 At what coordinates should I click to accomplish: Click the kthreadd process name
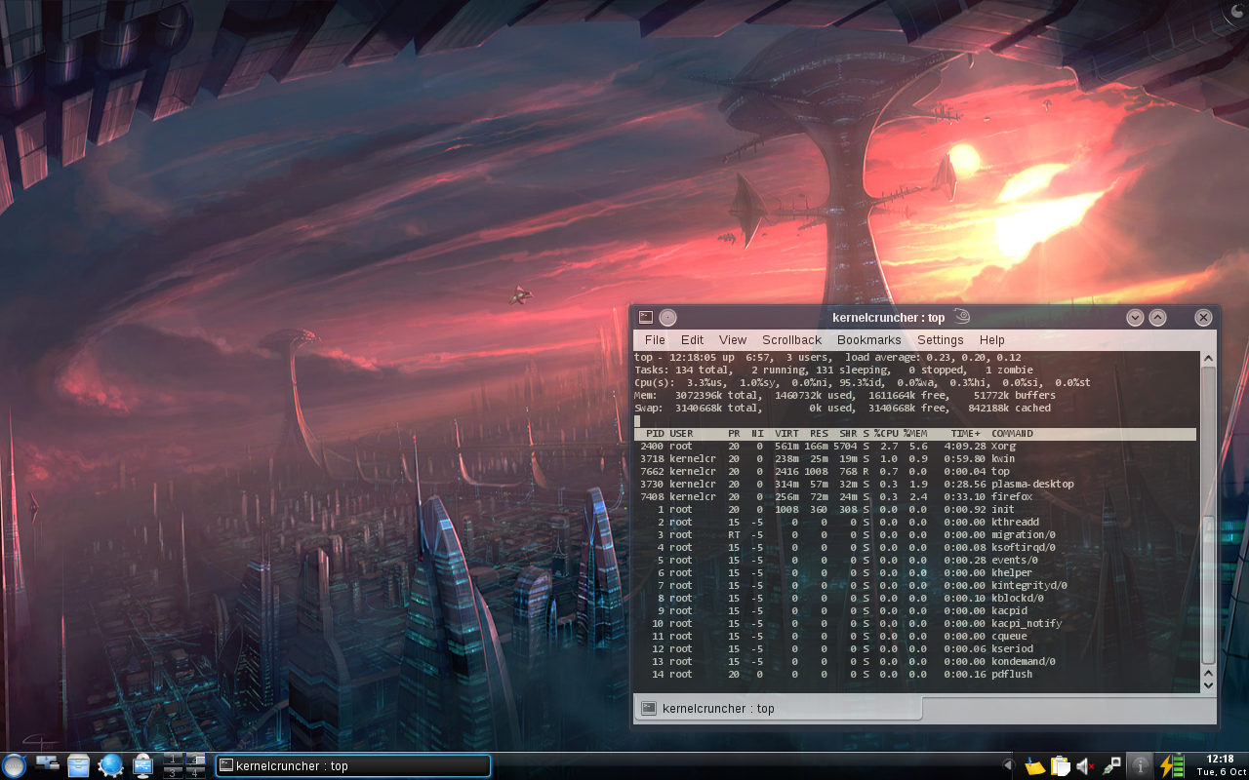pyautogui.click(x=1015, y=523)
